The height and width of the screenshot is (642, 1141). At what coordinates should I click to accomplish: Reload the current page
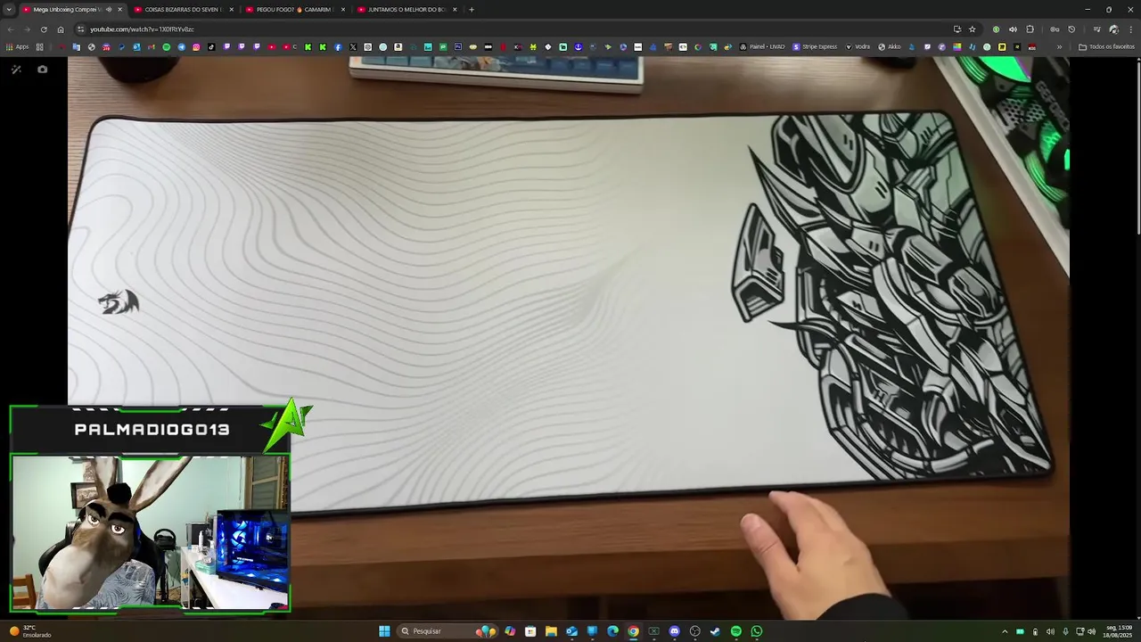click(x=44, y=29)
